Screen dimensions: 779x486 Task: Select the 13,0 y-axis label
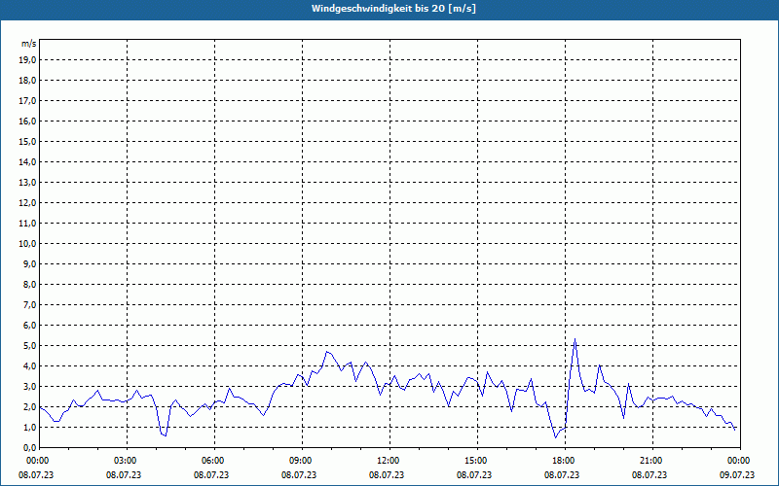27,183
